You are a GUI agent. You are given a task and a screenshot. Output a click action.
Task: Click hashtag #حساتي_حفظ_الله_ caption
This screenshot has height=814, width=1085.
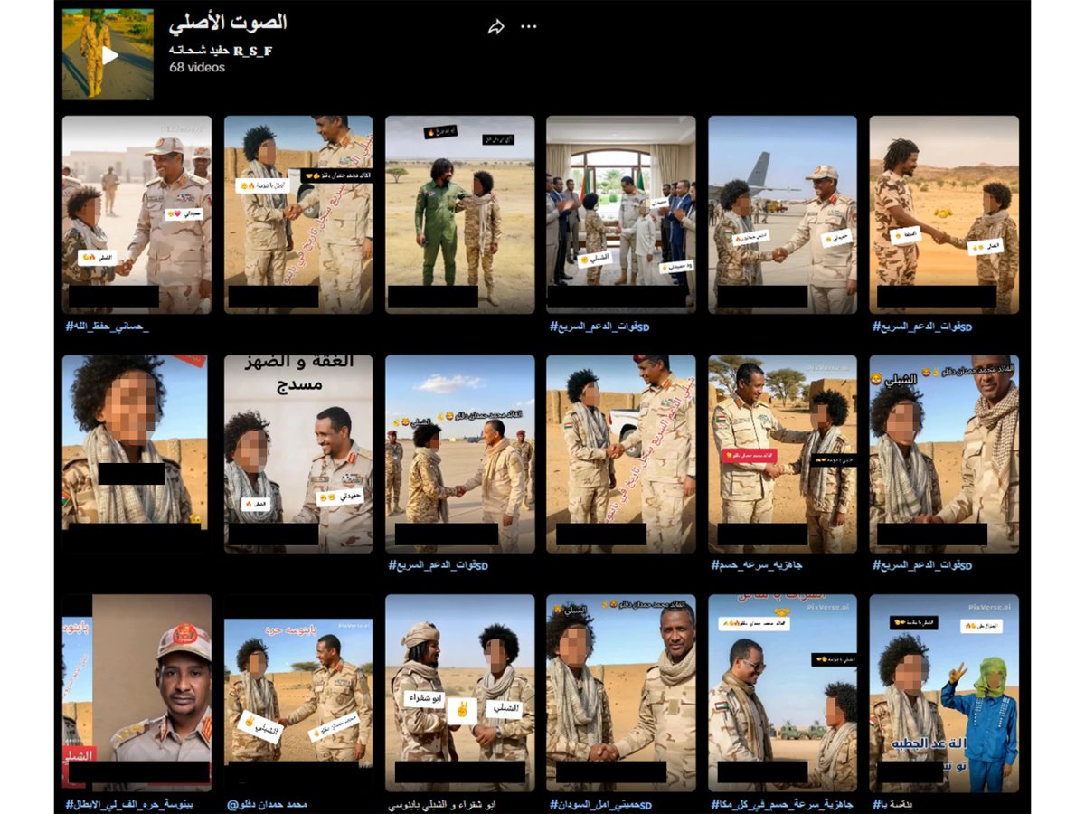(x=108, y=326)
